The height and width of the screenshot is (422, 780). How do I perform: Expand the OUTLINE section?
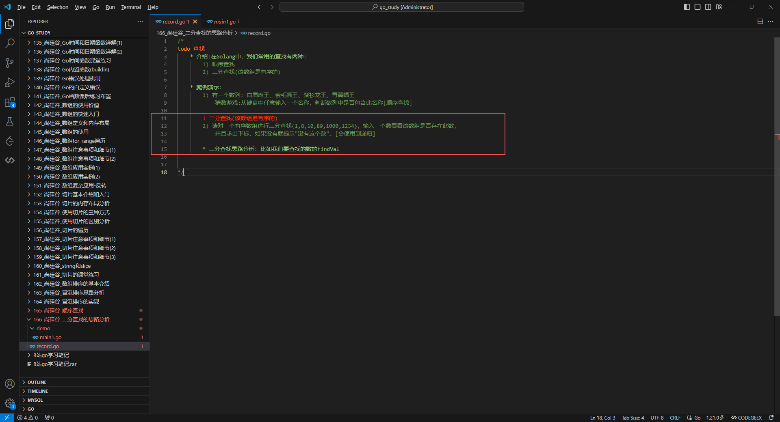click(x=84, y=382)
